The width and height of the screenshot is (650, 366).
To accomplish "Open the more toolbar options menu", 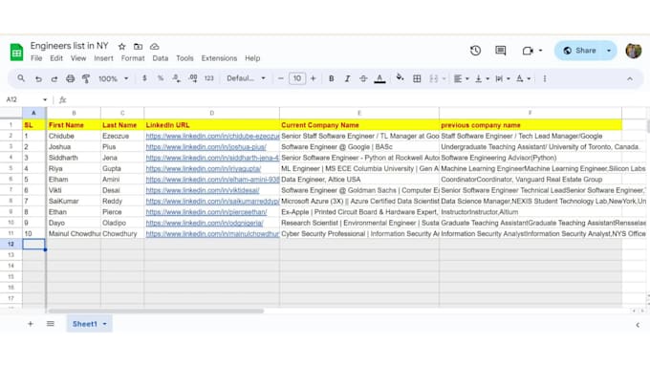I will (x=544, y=78).
